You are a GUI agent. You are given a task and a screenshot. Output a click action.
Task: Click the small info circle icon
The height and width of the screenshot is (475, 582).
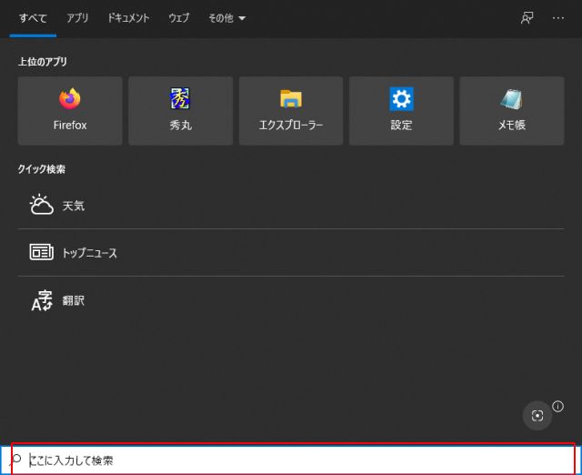coord(558,407)
